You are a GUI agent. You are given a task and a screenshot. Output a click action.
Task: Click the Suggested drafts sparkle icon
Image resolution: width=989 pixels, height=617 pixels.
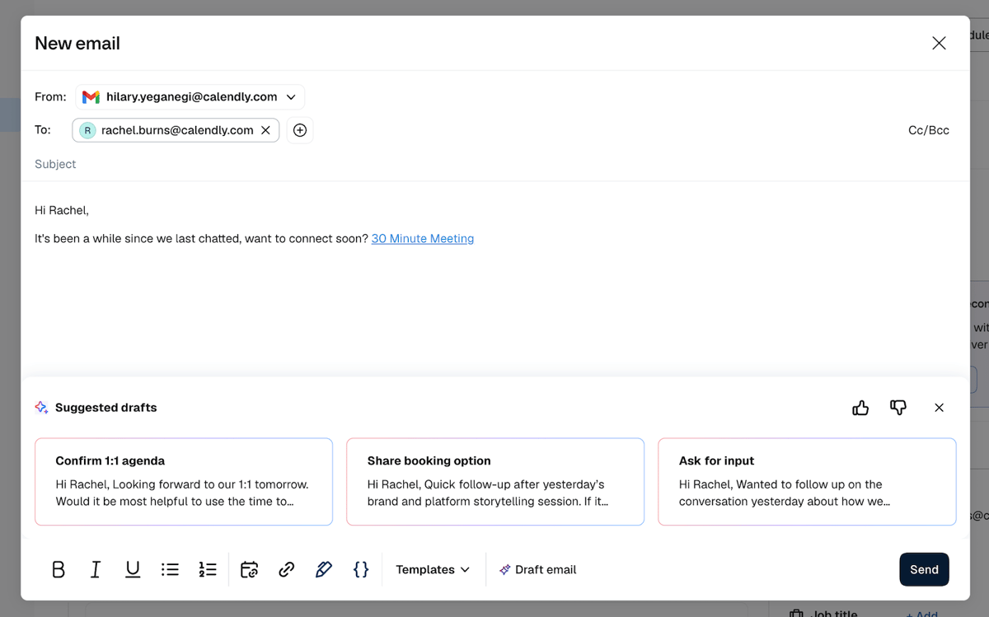[x=42, y=408]
